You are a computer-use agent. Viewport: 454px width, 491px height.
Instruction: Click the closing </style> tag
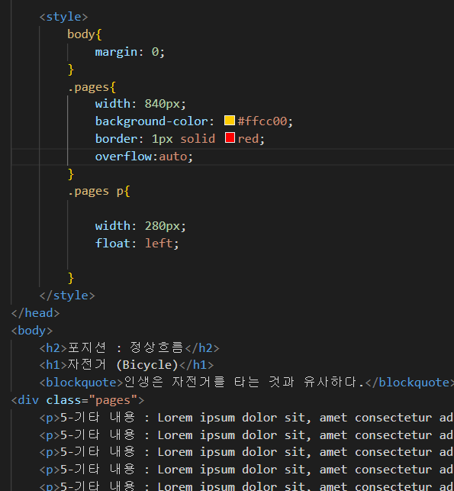tap(67, 296)
